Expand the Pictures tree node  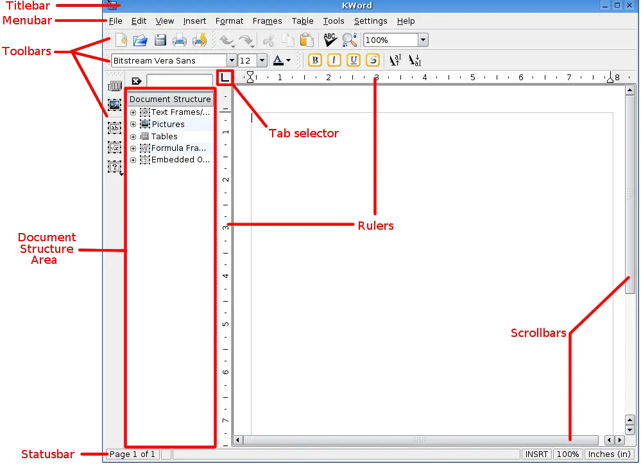click(x=133, y=125)
